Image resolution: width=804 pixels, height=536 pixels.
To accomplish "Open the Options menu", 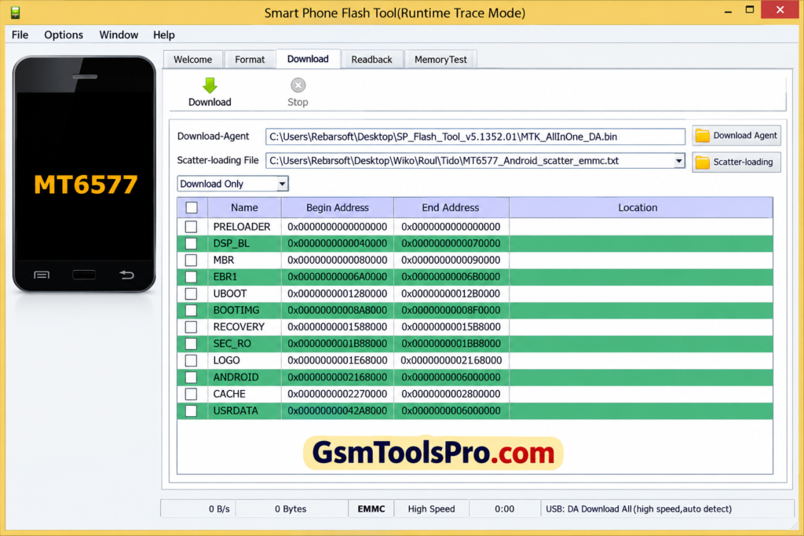I will [64, 35].
